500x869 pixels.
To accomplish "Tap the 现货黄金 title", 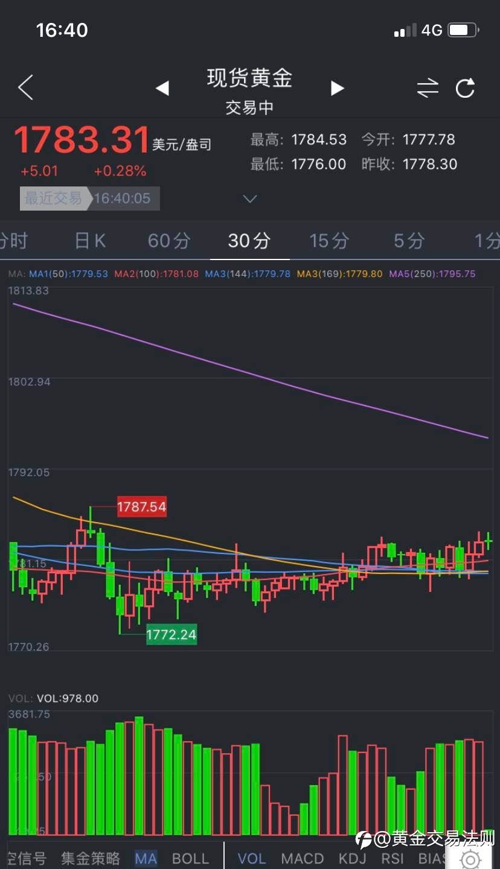I will coord(249,78).
